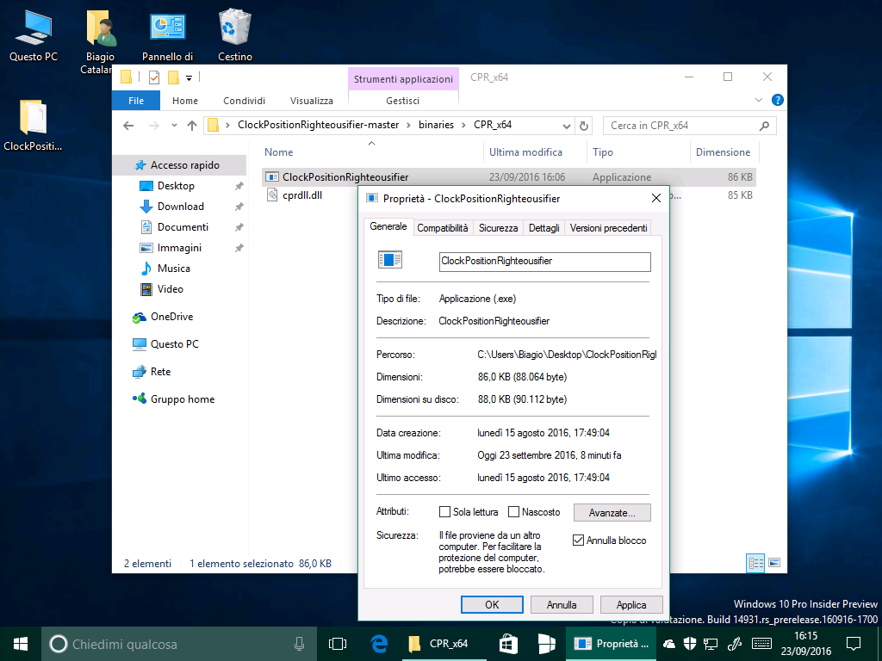The image size is (882, 661).
Task: Click file name field in properties
Action: 544,262
